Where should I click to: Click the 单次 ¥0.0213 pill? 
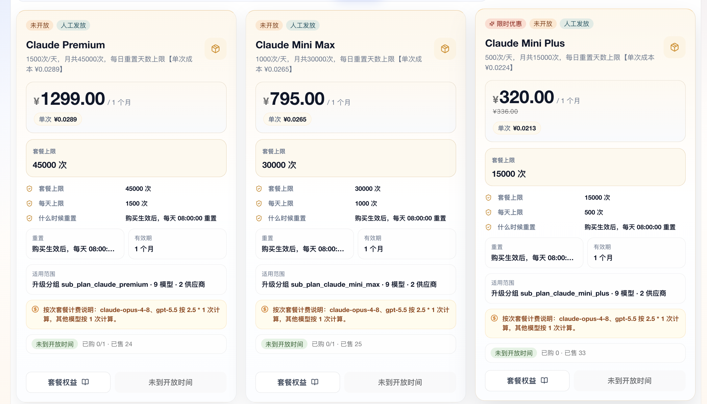517,128
